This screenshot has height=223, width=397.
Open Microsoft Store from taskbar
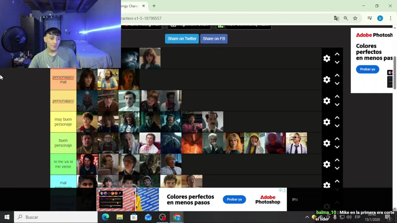[134, 217]
